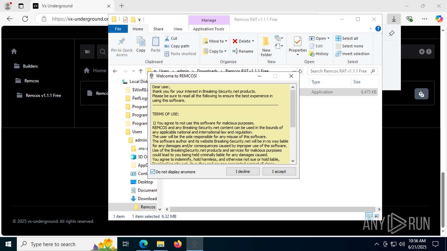Image resolution: width=447 pixels, height=251 pixels.
Task: Select the Remcos folder in tree
Action: click(148, 207)
